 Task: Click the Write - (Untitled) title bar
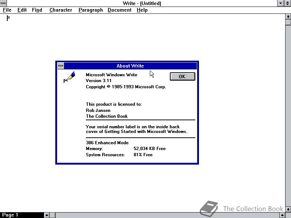pyautogui.click(x=142, y=3)
